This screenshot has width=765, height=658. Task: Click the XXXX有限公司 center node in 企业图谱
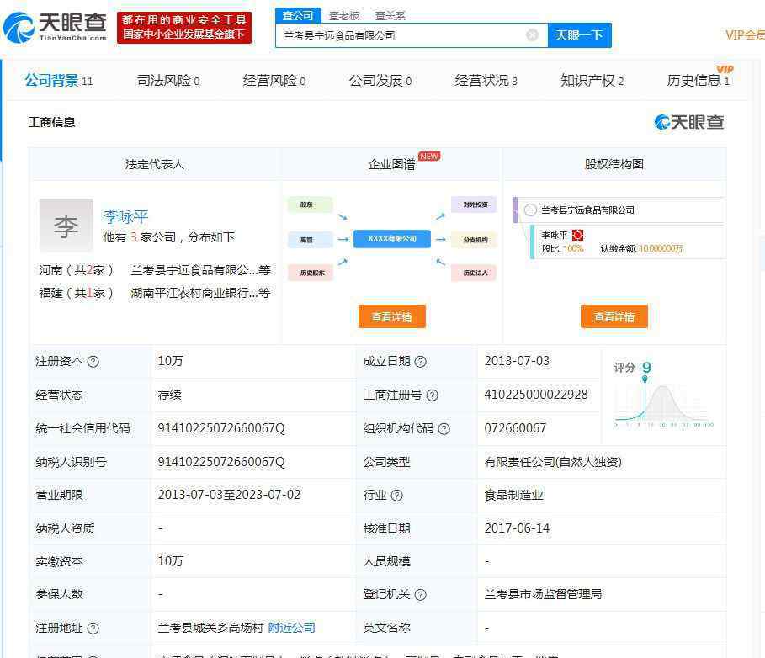tap(392, 239)
